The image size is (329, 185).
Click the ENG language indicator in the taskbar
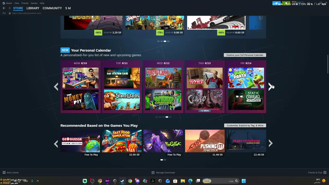pos(25,181)
